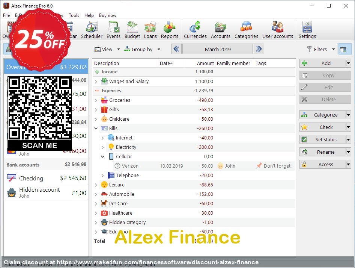Viewport: 355px width, 268px height.
Task: Click the Electricity bulb icon
Action: pos(111,147)
